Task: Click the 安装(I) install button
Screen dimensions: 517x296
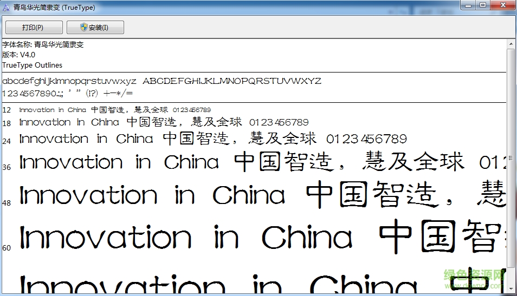Action: 95,28
